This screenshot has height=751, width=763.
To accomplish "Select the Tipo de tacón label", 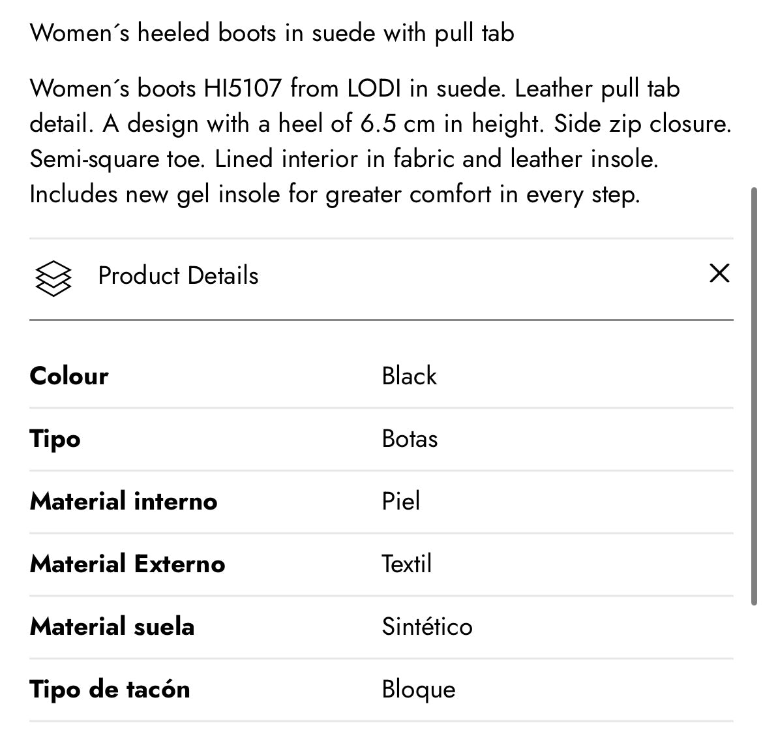I will click(110, 690).
